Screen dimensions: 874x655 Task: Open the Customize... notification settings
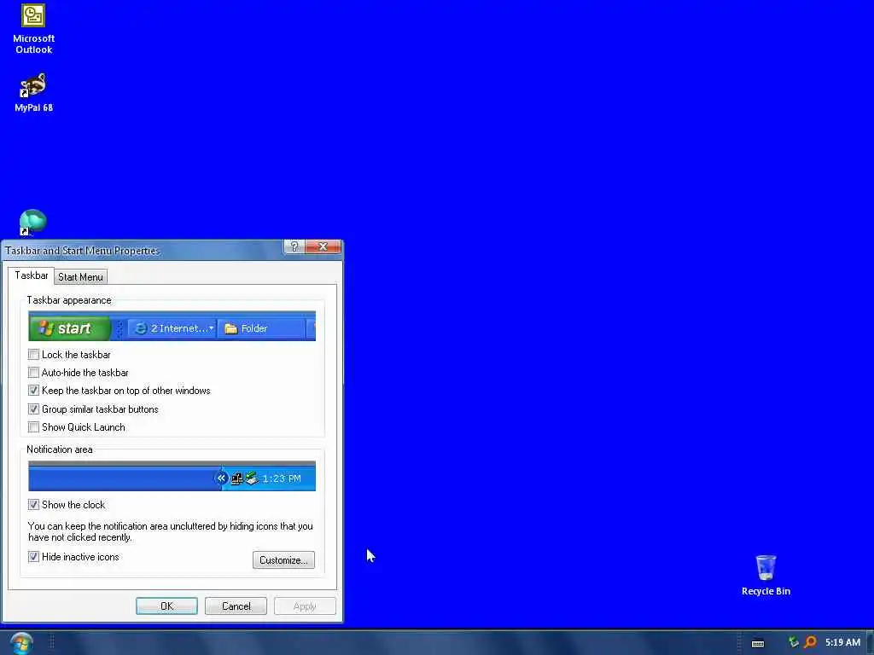(x=283, y=559)
